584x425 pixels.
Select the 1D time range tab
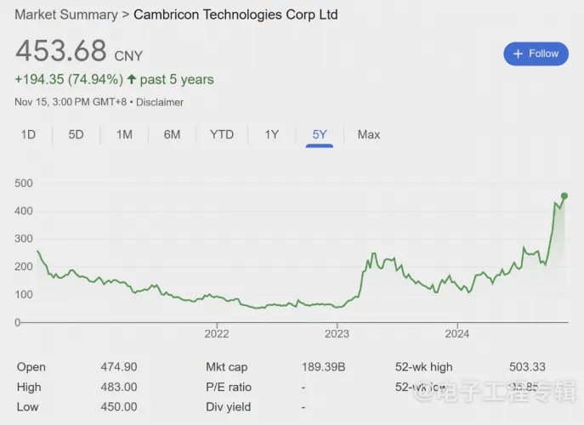click(28, 134)
